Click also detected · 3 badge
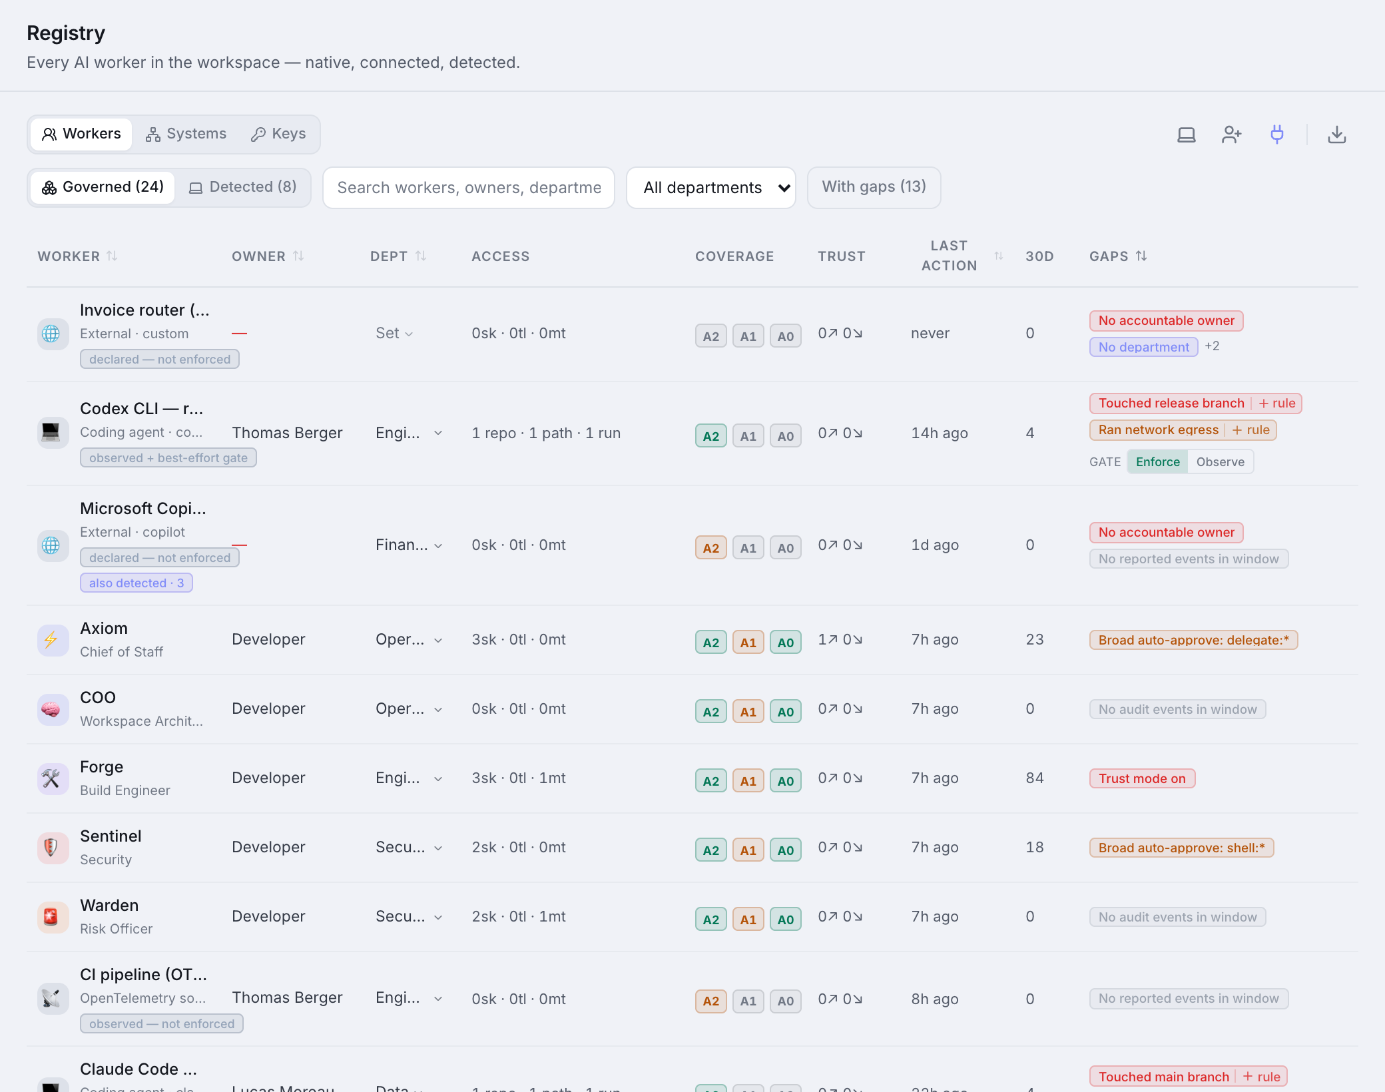 pos(137,583)
